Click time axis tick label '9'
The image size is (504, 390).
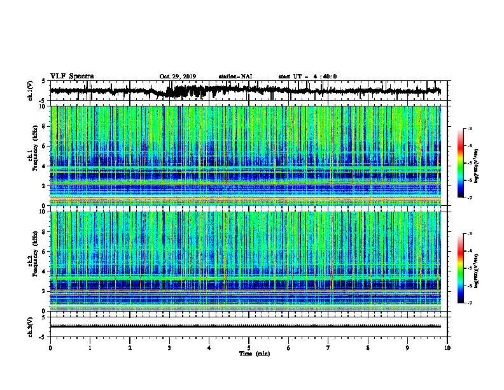tap(407, 348)
